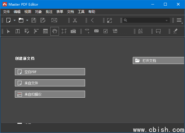
Task: Click the Add Comment note icon
Action: coord(158,31)
